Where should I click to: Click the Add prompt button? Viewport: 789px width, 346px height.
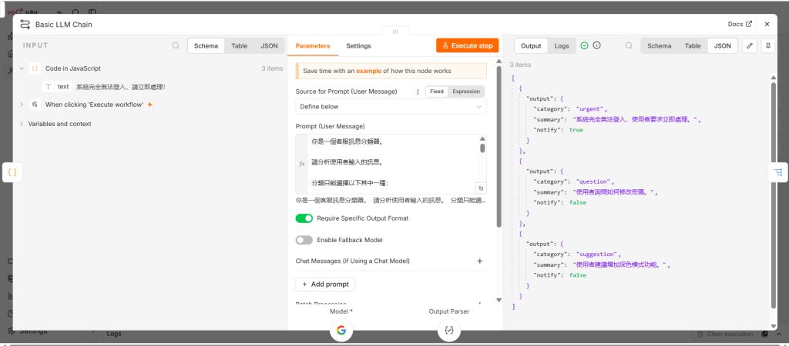[326, 284]
